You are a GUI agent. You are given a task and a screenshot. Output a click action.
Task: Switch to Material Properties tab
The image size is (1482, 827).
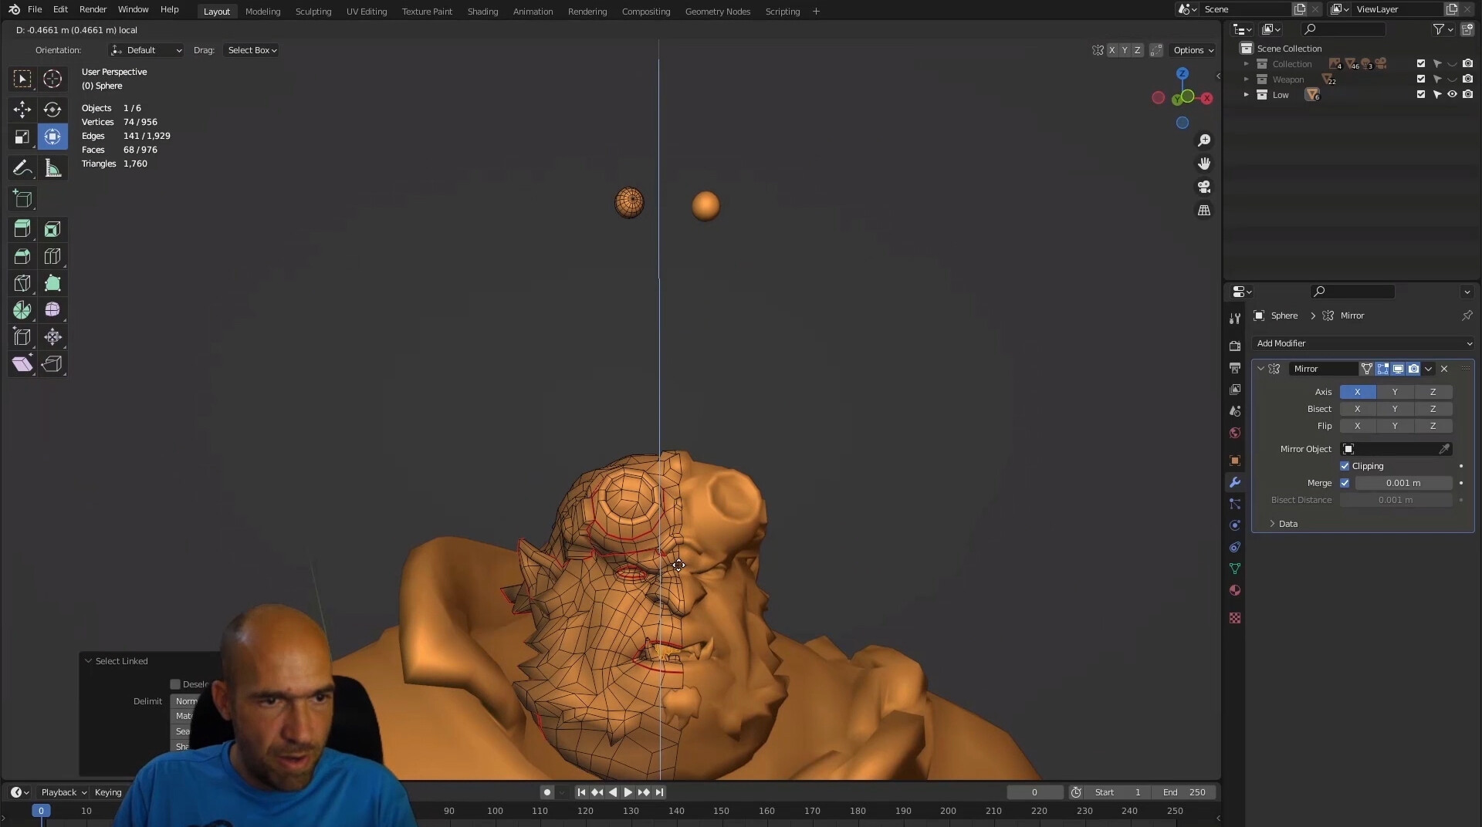point(1235,590)
